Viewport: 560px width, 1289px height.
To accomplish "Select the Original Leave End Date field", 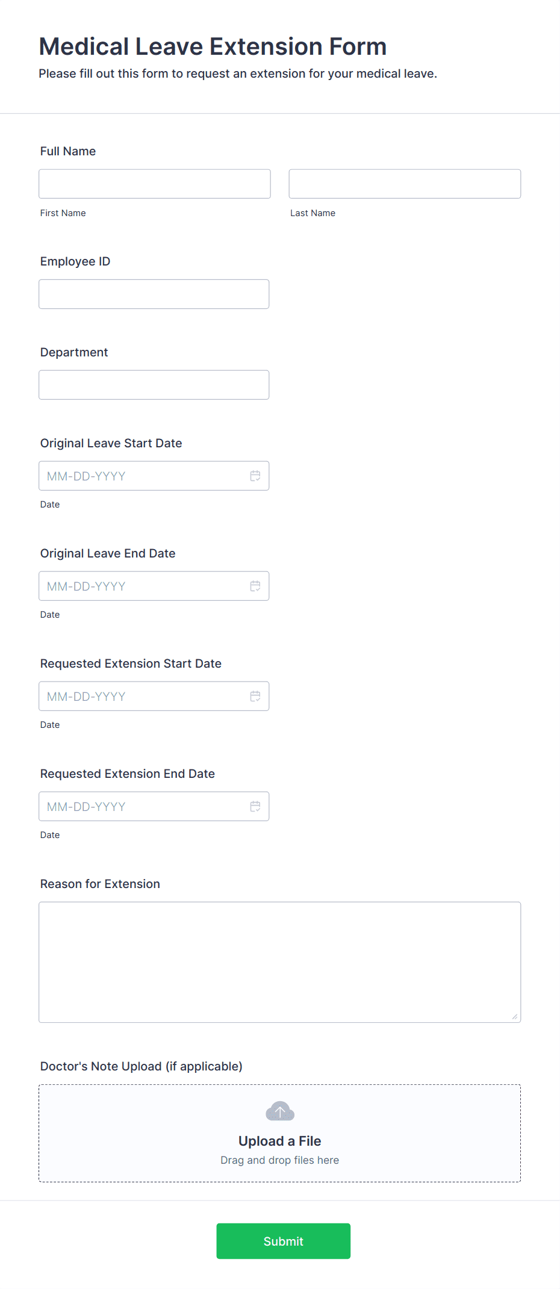I will pyautogui.click(x=154, y=586).
